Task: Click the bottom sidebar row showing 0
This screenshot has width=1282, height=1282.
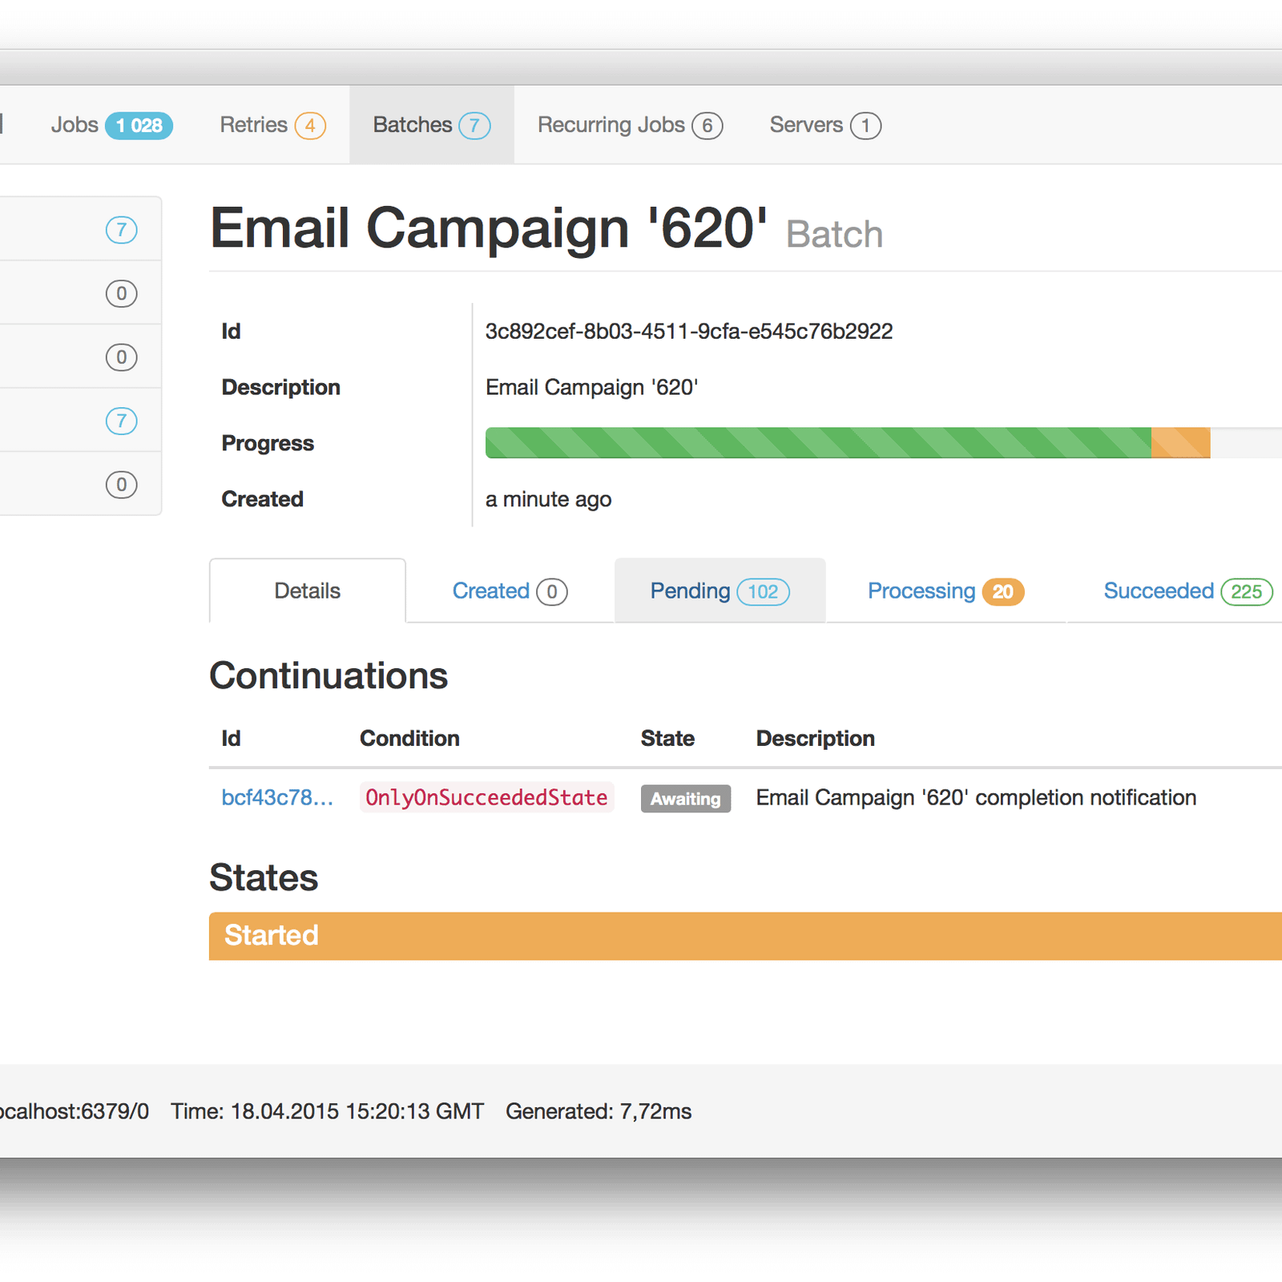Action: click(80, 485)
